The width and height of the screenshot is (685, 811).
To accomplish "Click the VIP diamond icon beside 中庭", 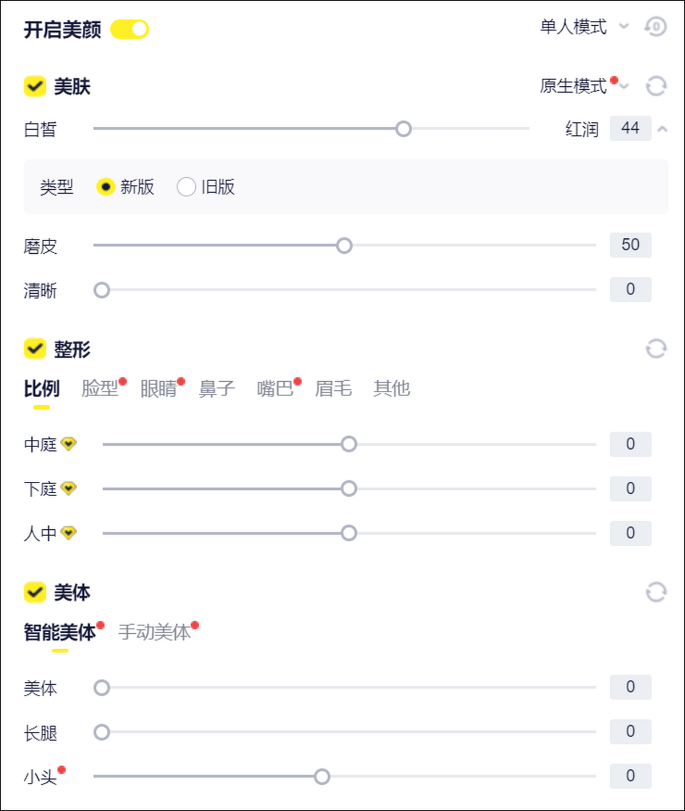I will click(68, 444).
